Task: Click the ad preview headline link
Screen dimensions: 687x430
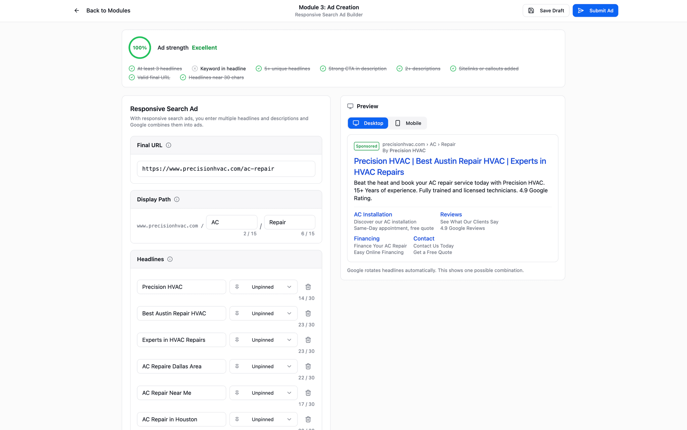Action: 450,167
